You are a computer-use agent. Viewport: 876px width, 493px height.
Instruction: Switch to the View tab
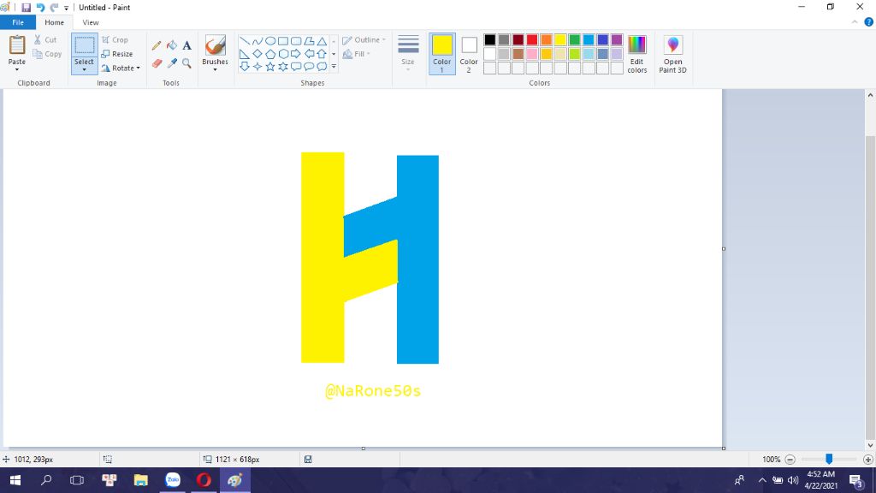pos(91,22)
